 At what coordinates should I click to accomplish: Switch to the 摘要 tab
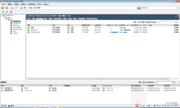[x=34, y=19]
